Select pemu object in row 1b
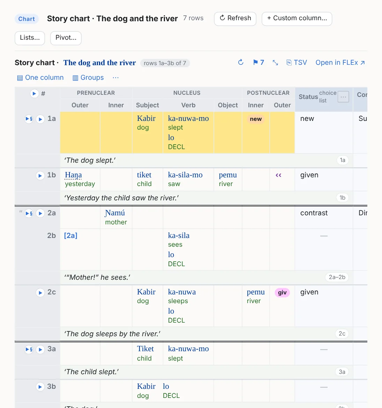Viewport: 382px width, 408px height. (x=228, y=175)
